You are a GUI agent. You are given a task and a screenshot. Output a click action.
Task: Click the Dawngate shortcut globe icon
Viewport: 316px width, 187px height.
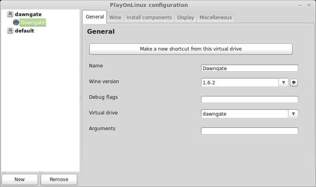(x=16, y=23)
